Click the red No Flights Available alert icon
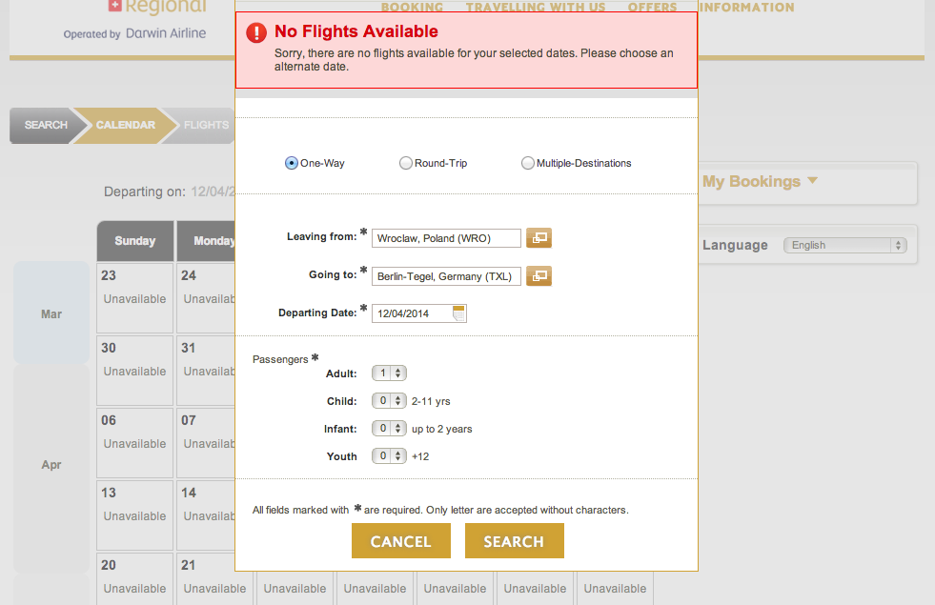935x605 pixels. (x=256, y=32)
